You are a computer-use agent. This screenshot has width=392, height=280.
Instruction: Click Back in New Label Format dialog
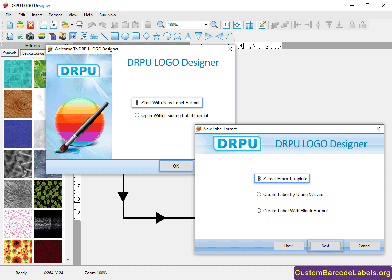[x=289, y=246]
